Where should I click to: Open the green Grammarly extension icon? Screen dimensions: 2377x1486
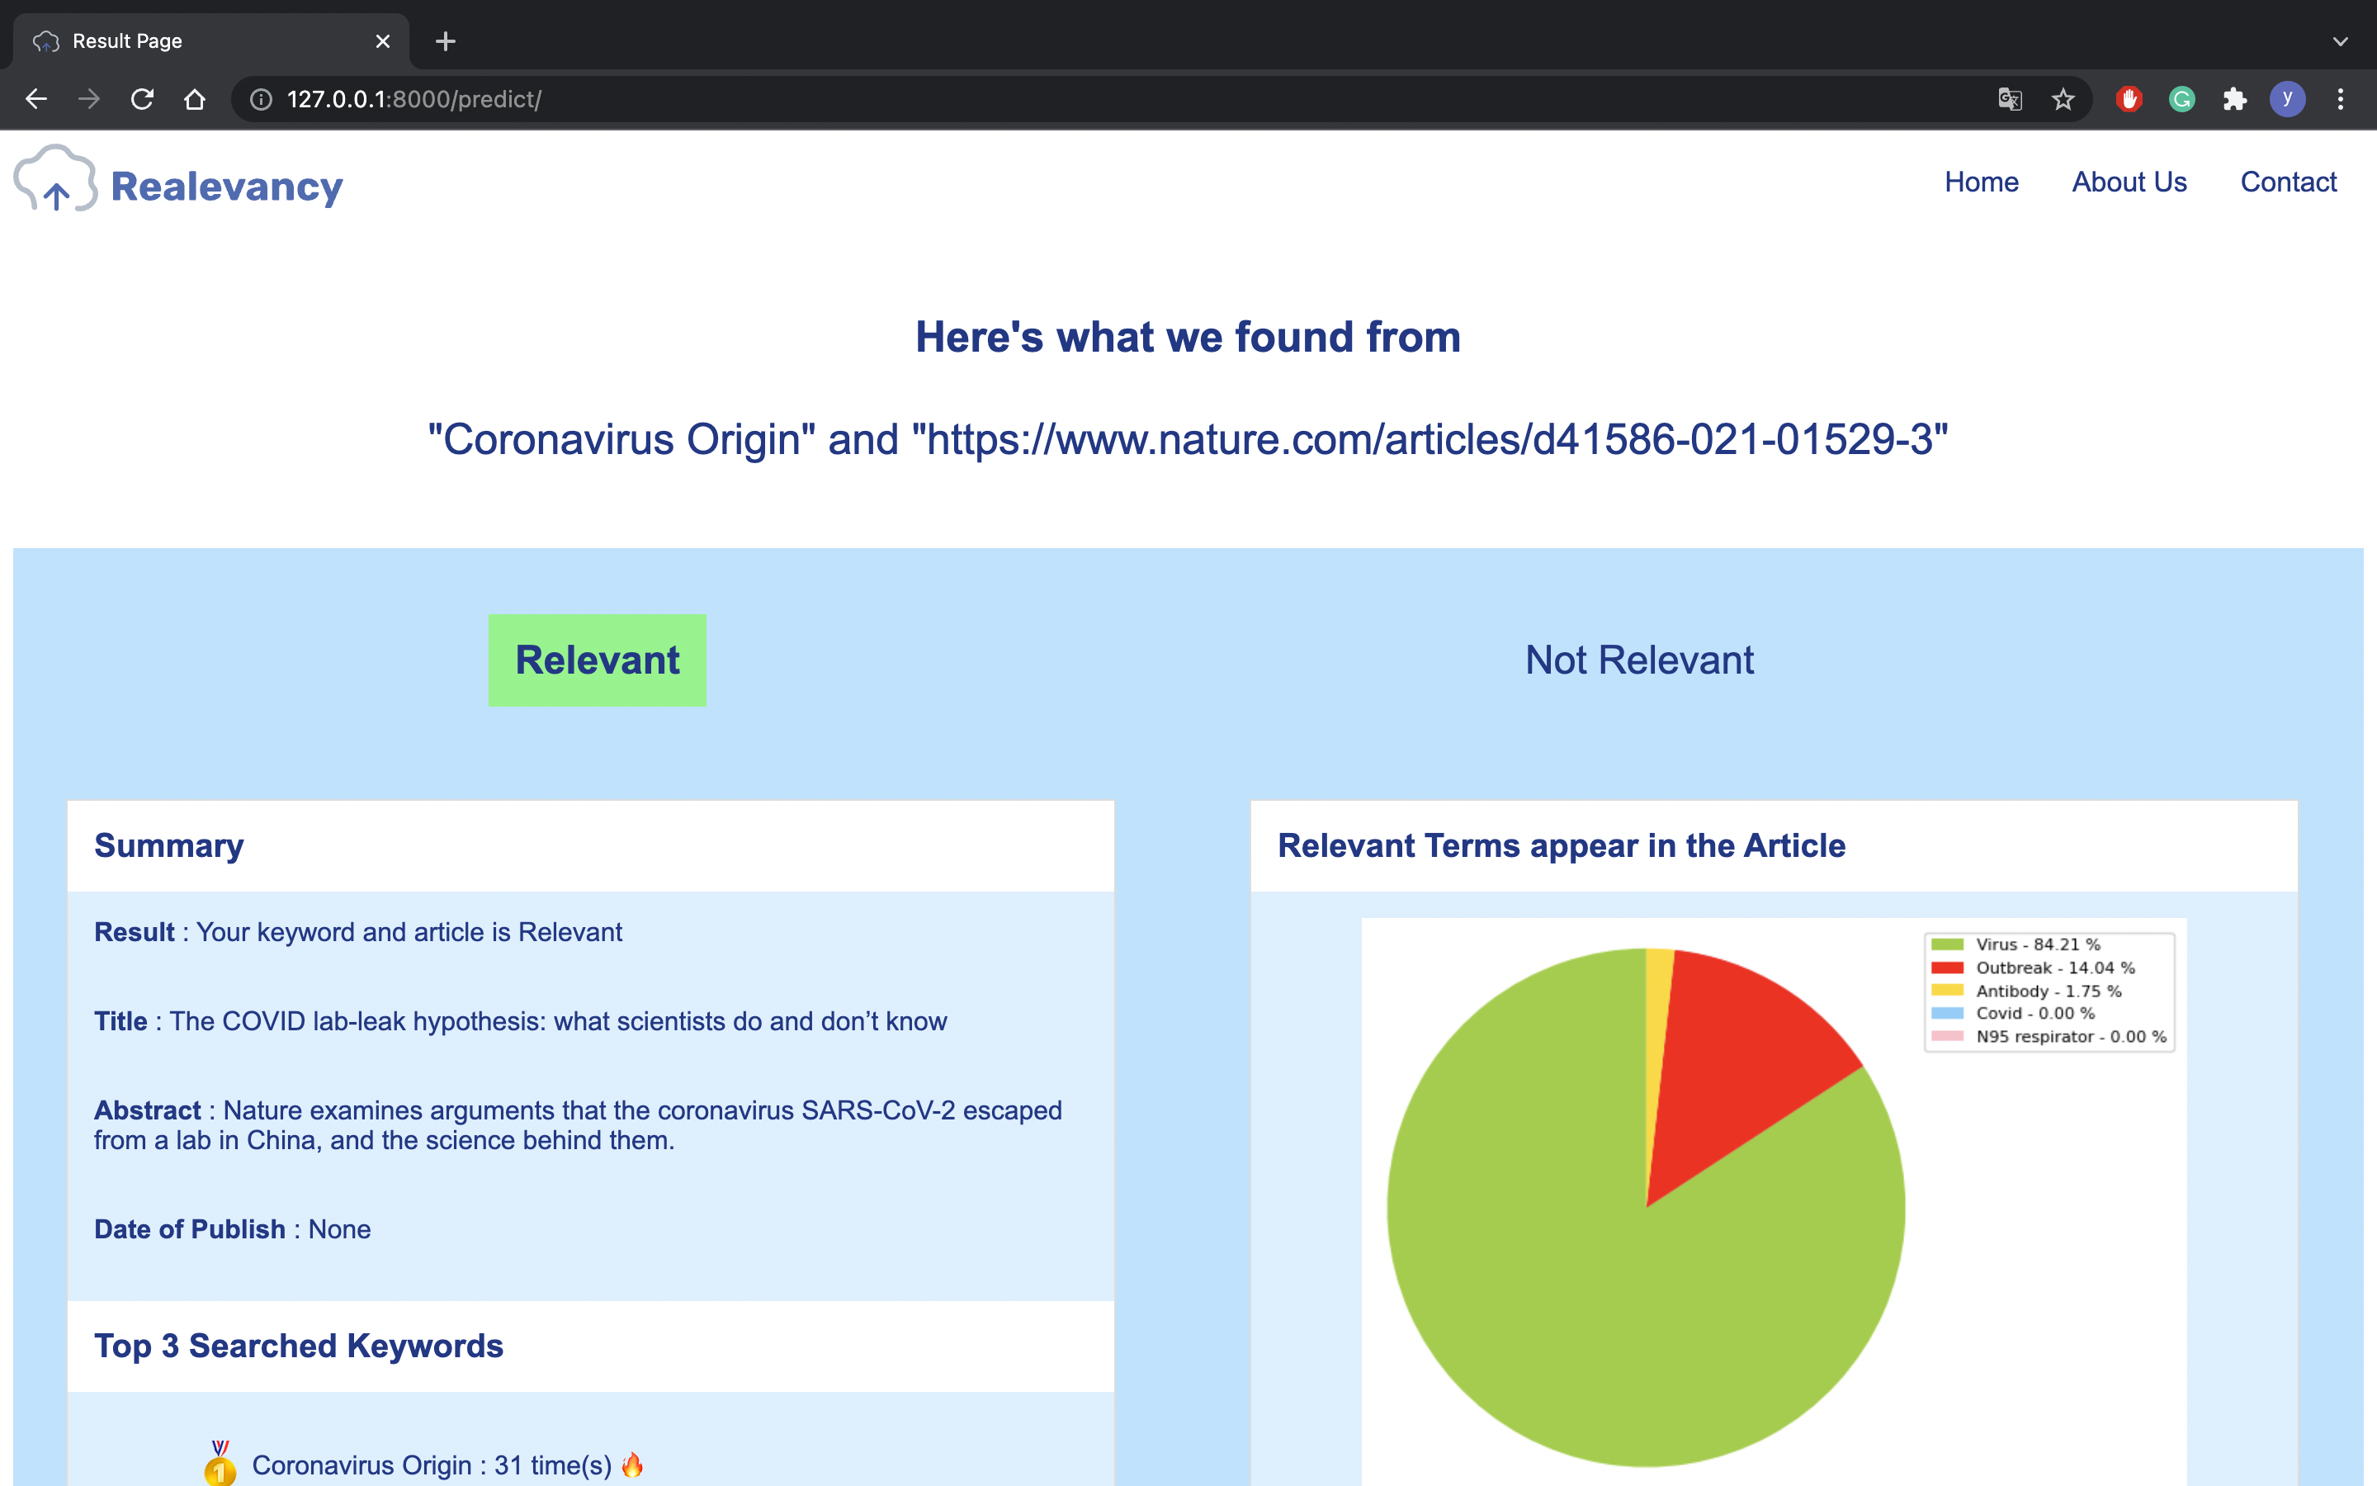pos(2181,99)
